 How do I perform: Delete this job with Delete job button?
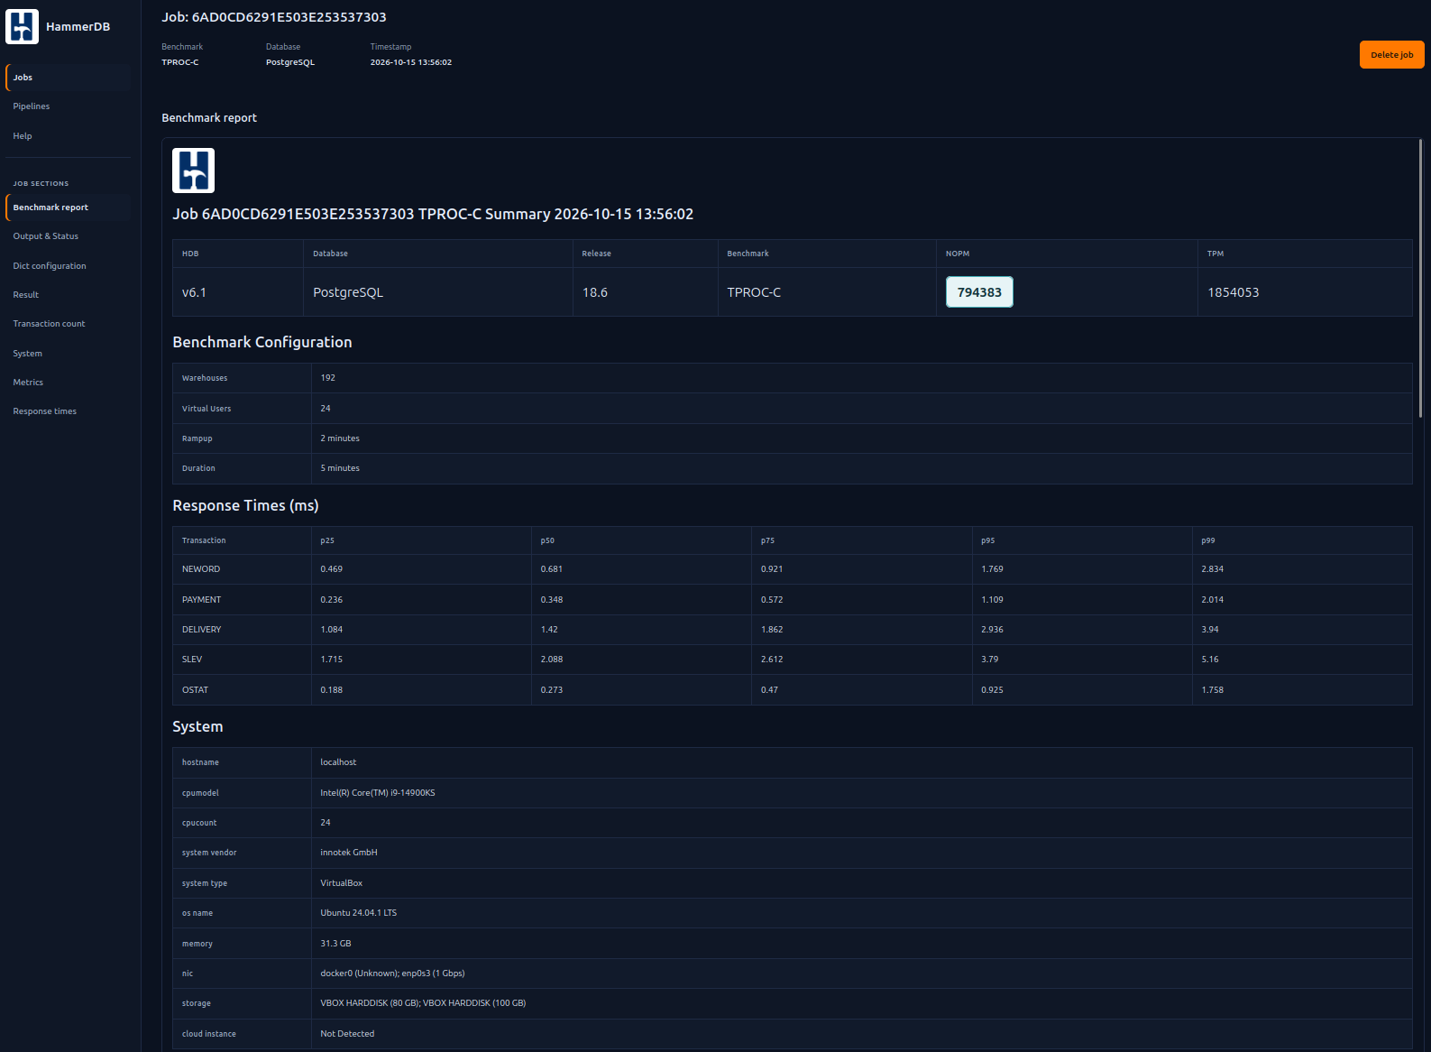(1391, 54)
